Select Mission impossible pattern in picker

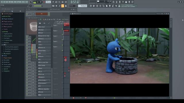[45, 89]
